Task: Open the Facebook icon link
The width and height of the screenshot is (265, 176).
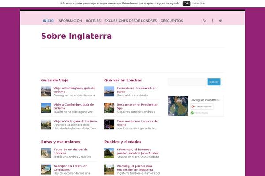Action: point(212,21)
